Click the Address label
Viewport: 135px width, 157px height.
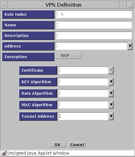pyautogui.click(x=28, y=46)
